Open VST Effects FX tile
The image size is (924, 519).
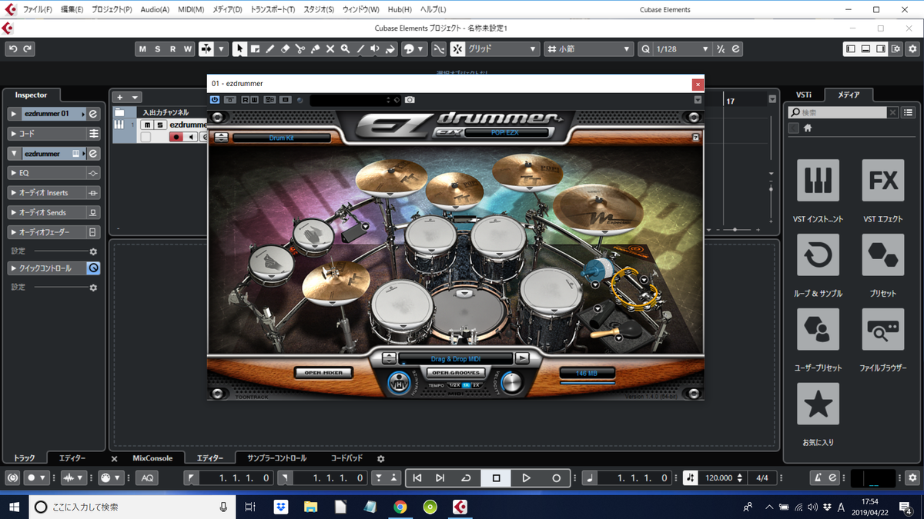882,181
